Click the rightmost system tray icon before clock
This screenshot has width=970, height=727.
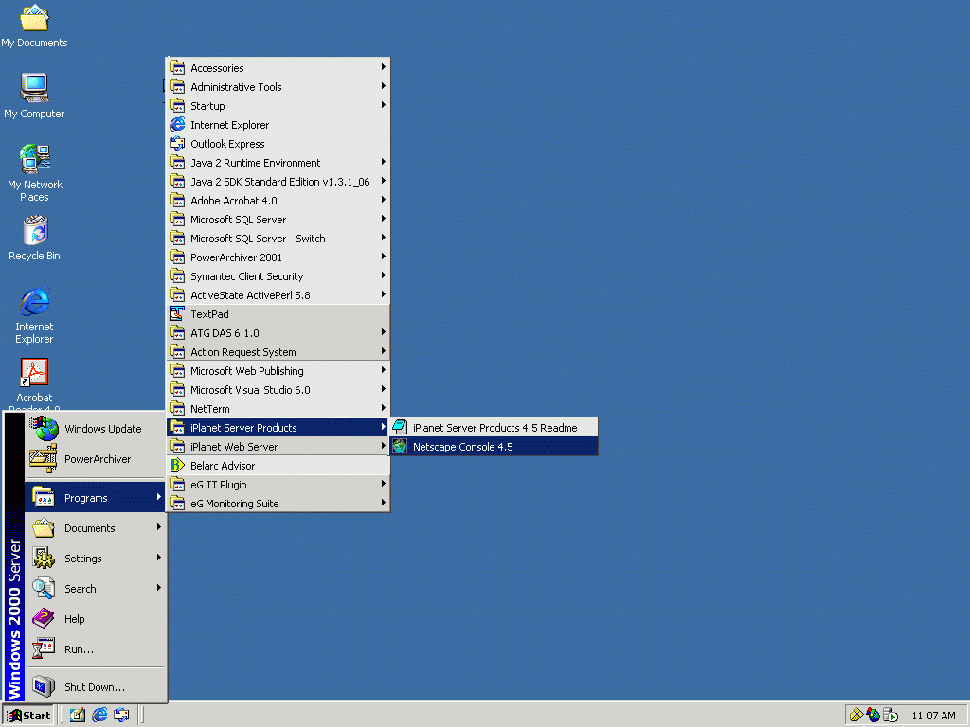pyautogui.click(x=890, y=716)
